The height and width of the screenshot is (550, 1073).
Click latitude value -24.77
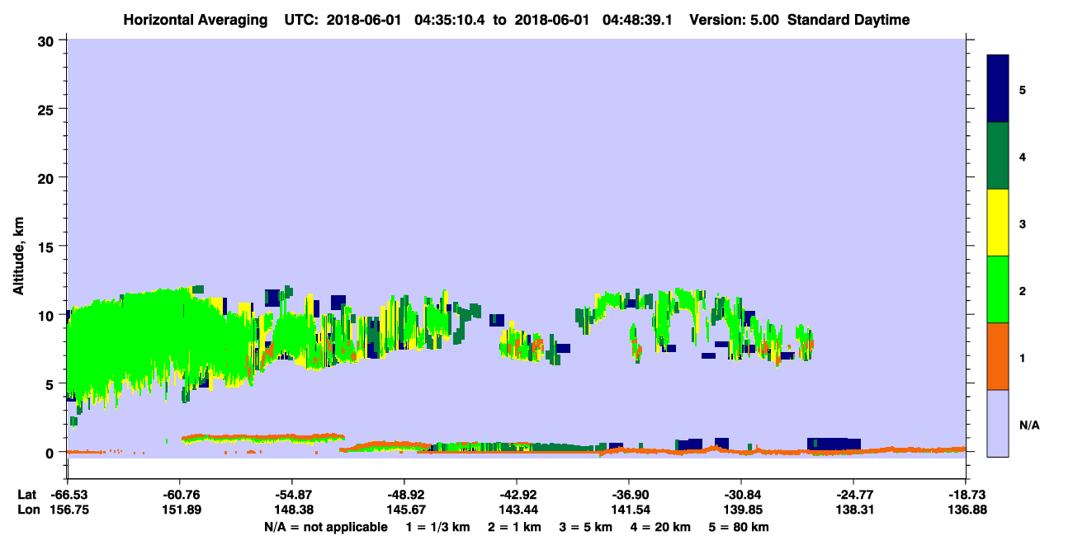coord(853,495)
